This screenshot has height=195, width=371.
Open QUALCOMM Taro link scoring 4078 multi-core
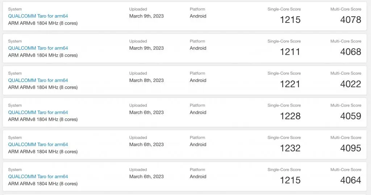click(38, 16)
